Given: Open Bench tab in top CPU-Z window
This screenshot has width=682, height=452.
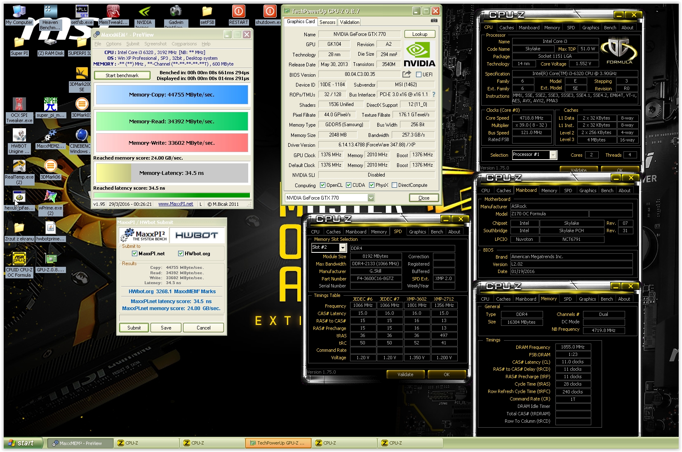Looking at the screenshot, I should (x=610, y=28).
